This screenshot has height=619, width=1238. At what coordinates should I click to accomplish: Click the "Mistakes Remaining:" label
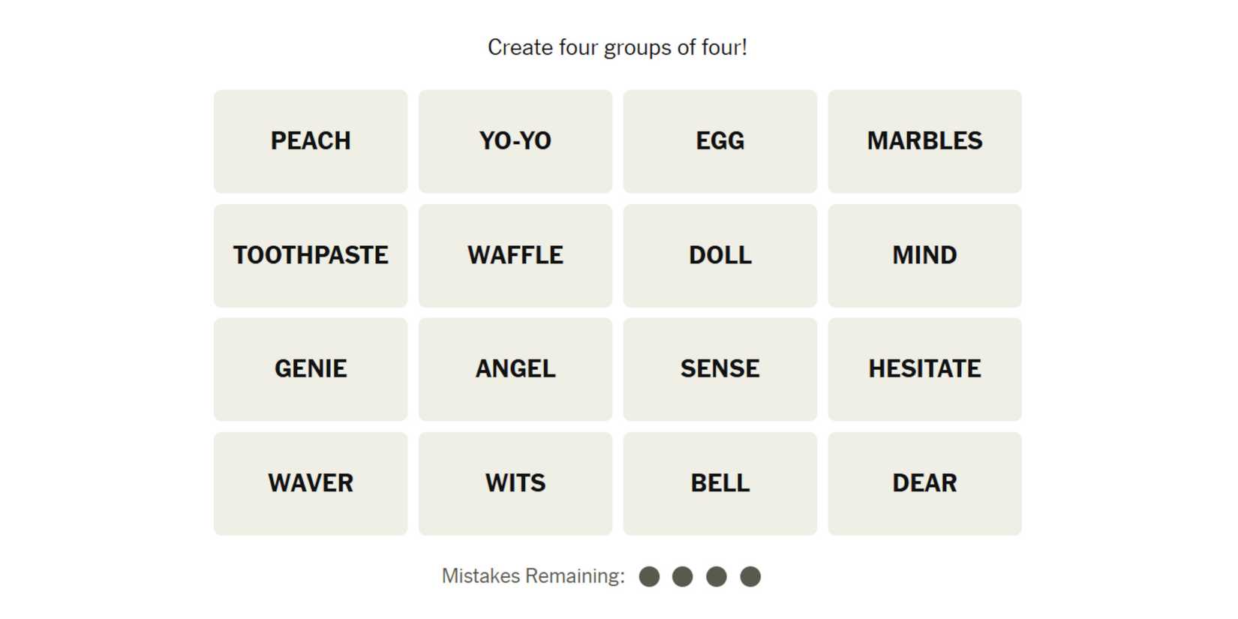(533, 576)
